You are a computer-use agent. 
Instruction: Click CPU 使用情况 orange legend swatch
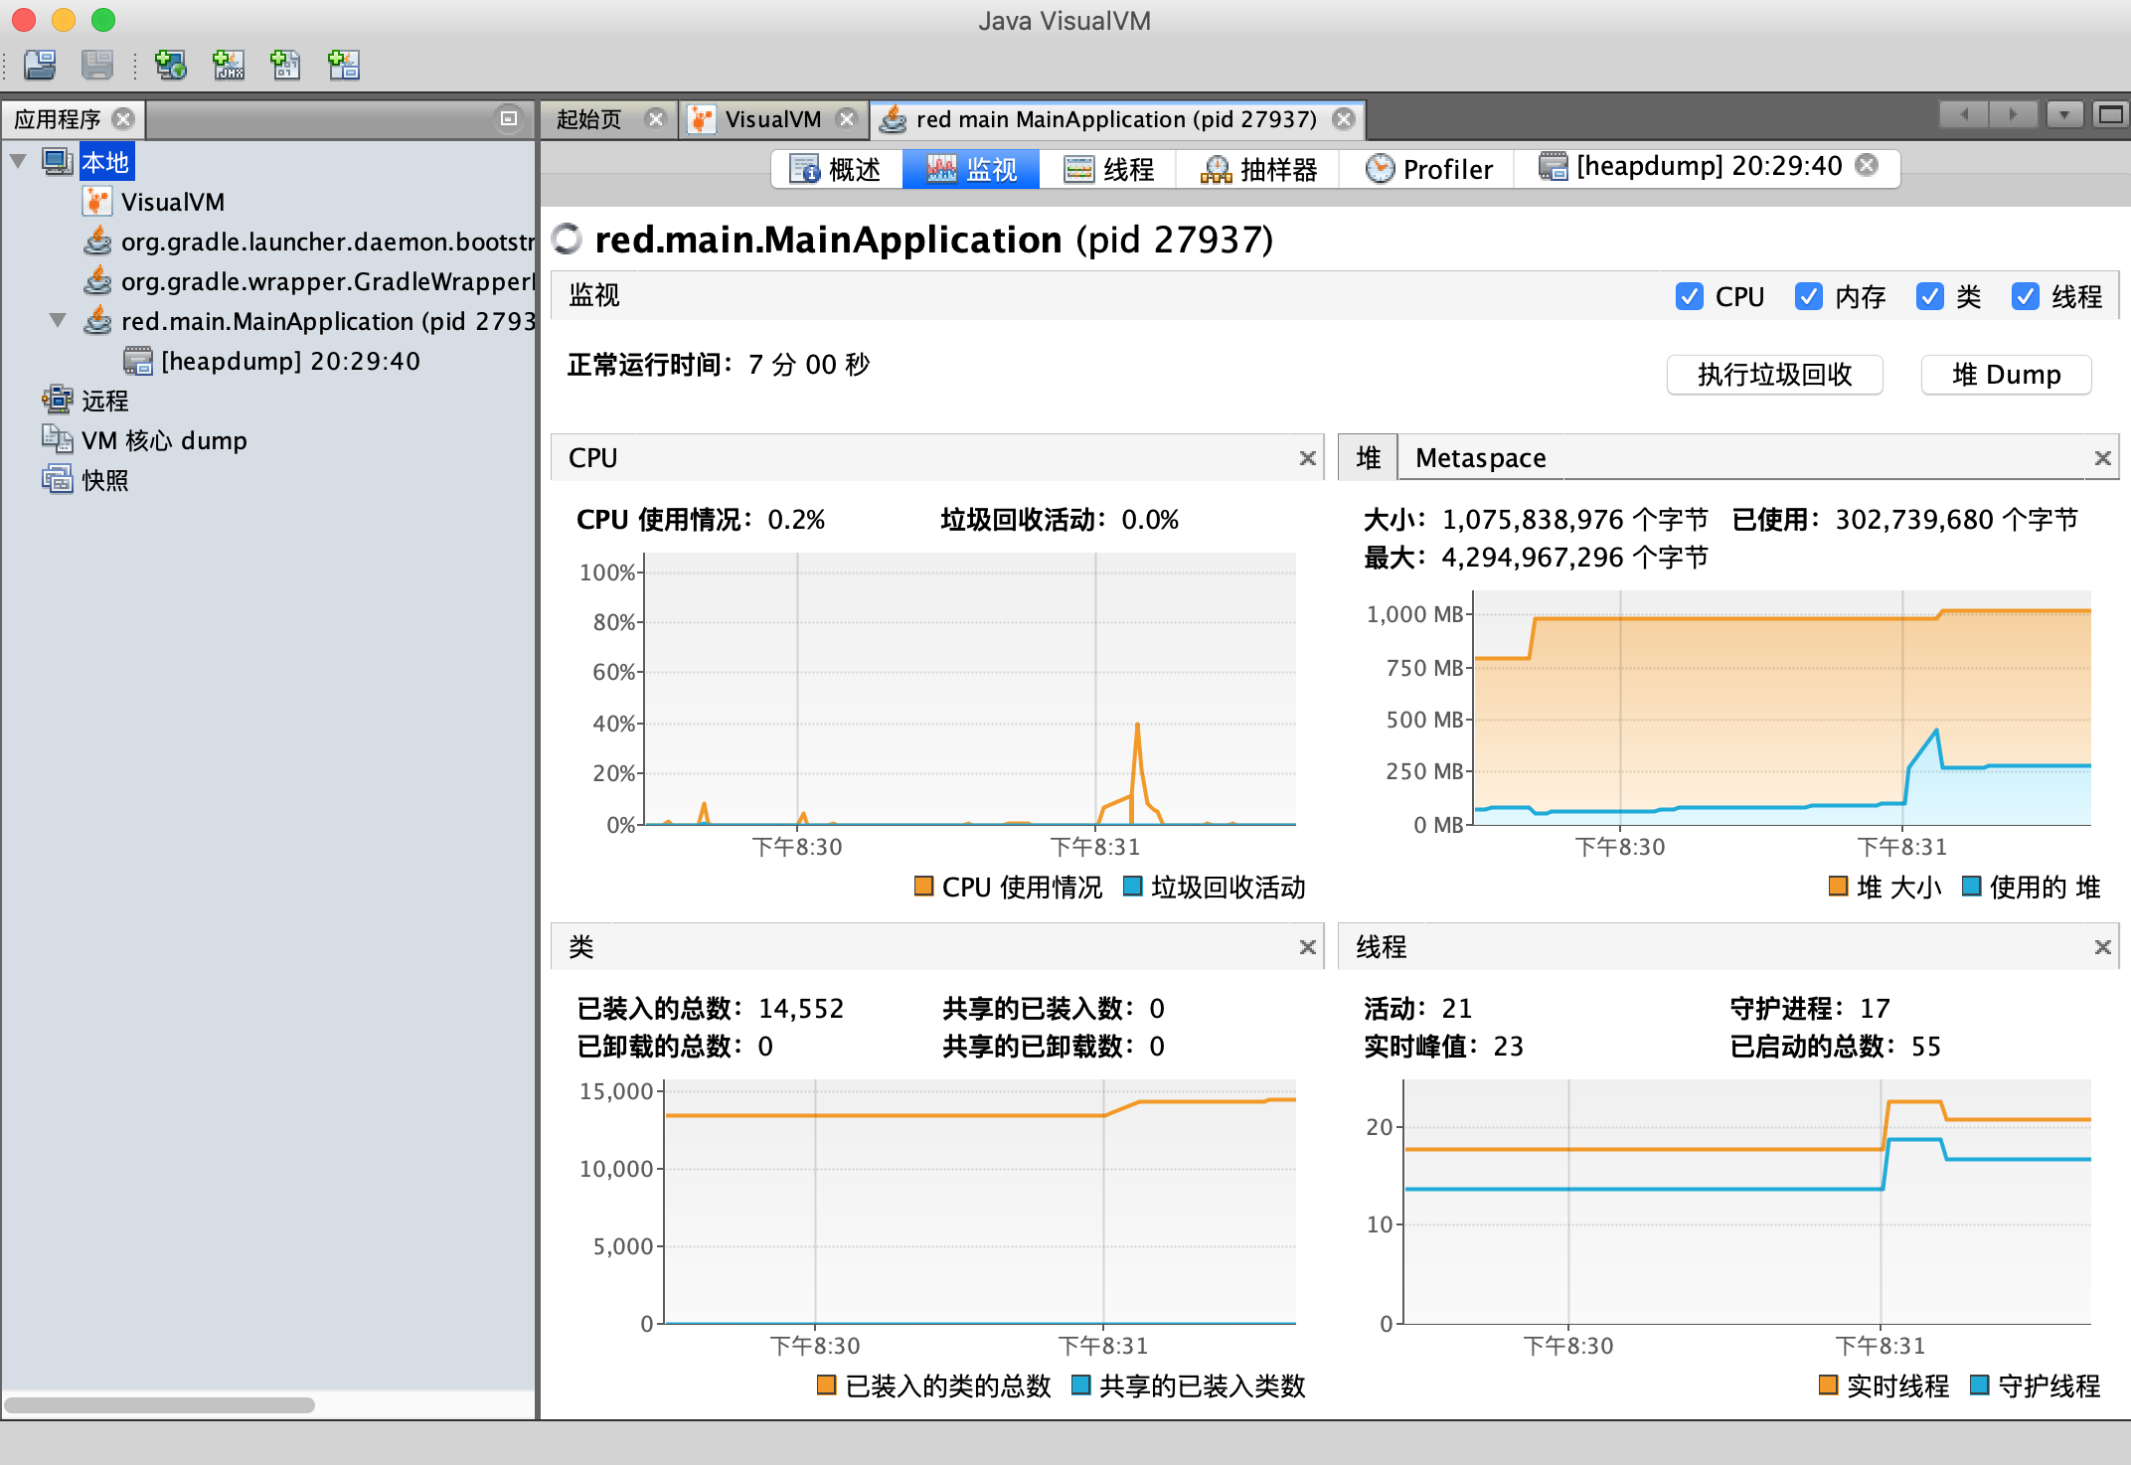coord(923,886)
